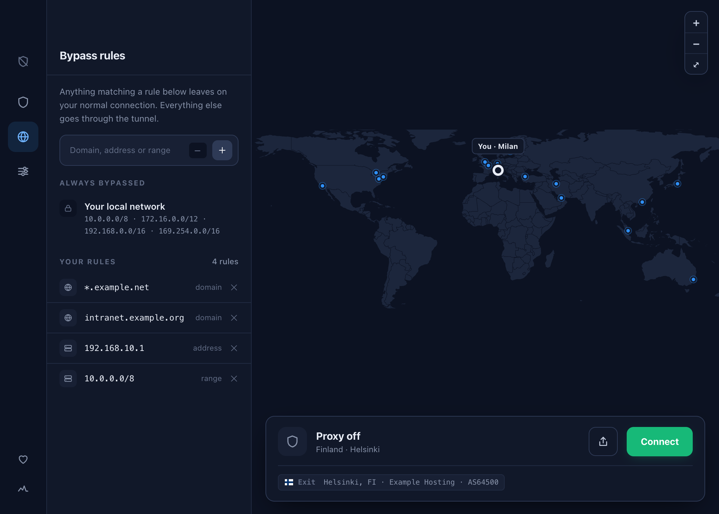Select the Japan server marker on map
719x514 pixels.
678,184
